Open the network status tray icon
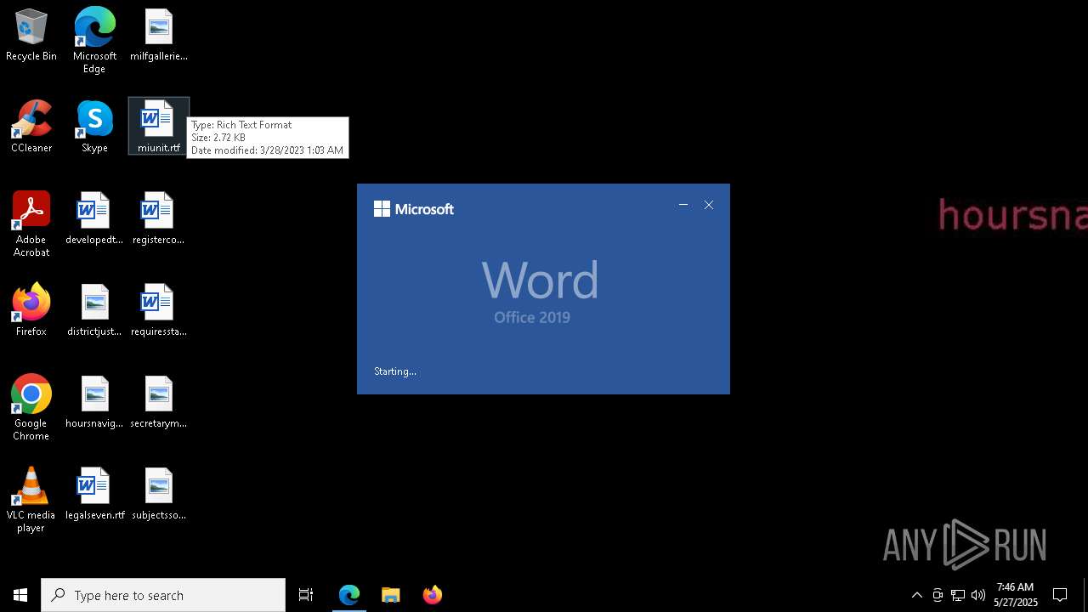 (x=958, y=595)
